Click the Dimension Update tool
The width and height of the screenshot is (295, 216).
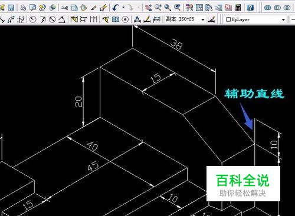pyautogui.click(x=156, y=19)
